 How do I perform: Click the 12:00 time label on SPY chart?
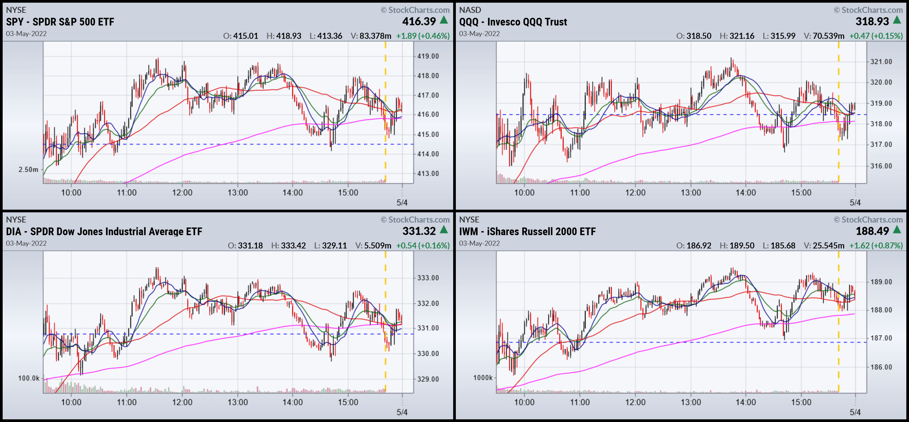182,193
